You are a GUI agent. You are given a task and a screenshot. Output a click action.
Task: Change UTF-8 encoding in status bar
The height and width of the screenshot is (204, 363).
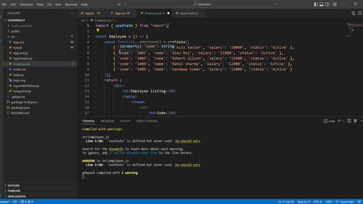pos(318,202)
